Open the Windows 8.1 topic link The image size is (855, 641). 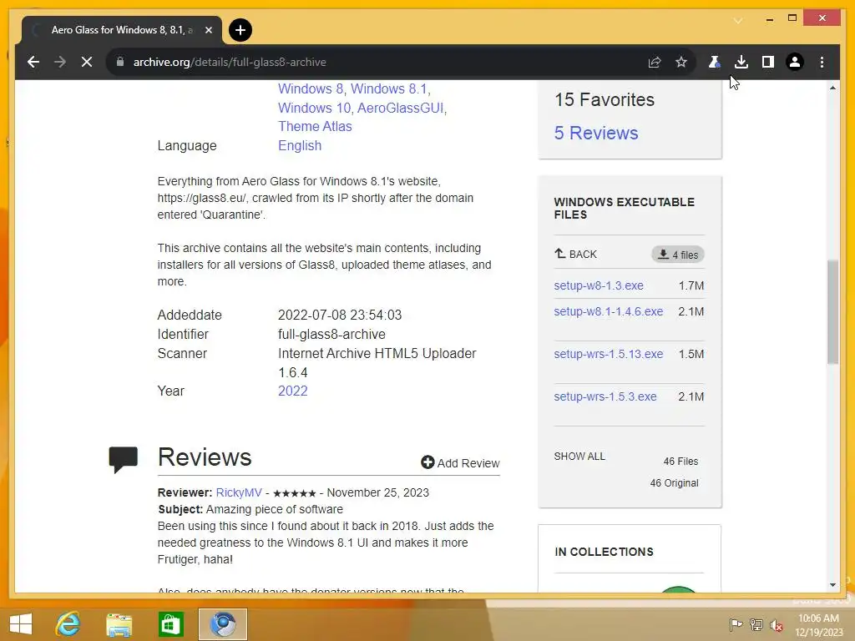click(389, 88)
